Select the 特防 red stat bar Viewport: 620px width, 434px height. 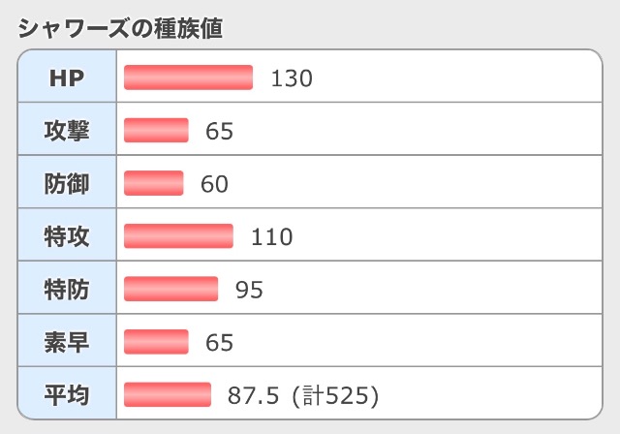tap(170, 289)
